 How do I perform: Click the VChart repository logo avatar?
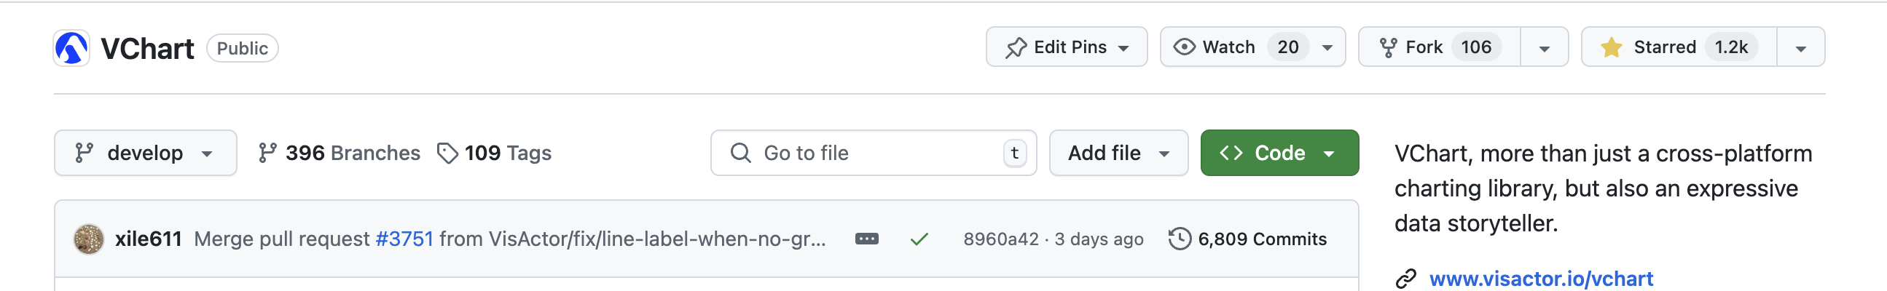pos(72,48)
